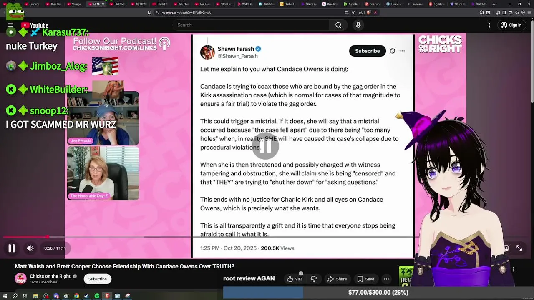Switch to the UNCOVE browser tab

tap(117, 4)
